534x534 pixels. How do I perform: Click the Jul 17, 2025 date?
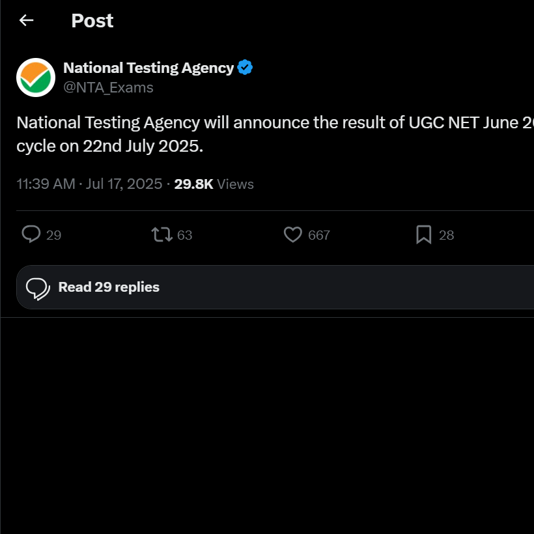tap(124, 184)
